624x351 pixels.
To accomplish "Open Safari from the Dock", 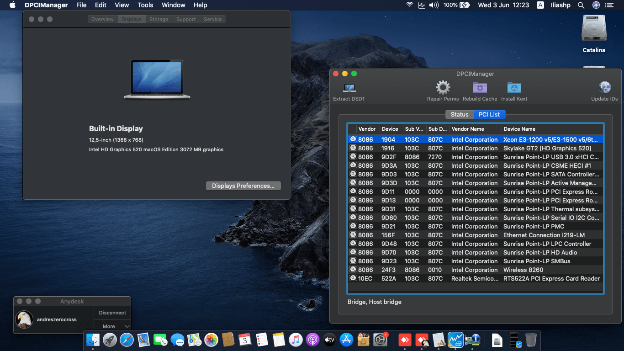I will click(127, 340).
